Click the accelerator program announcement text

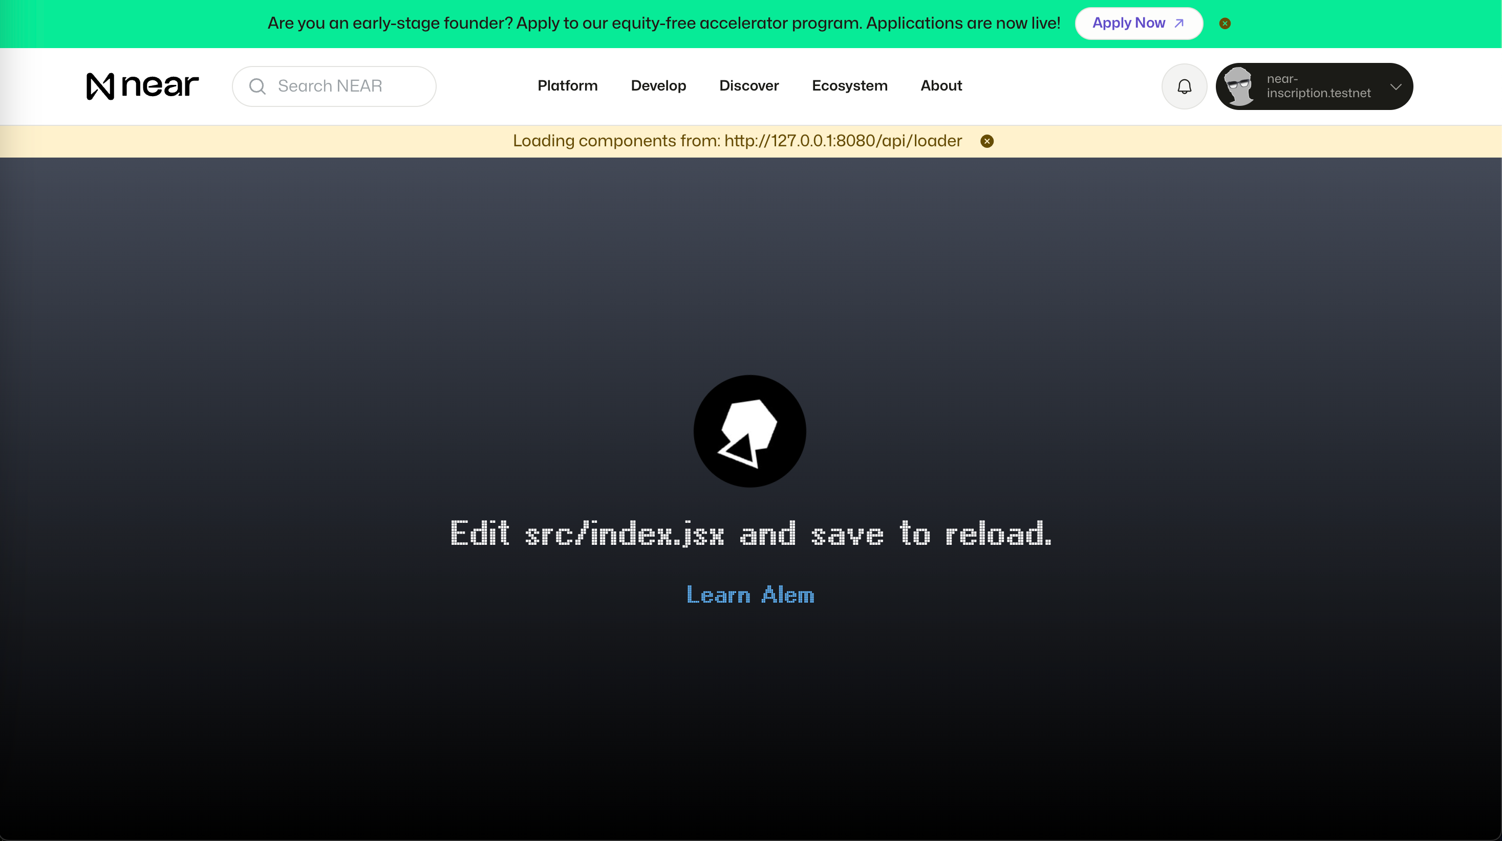[x=663, y=24]
